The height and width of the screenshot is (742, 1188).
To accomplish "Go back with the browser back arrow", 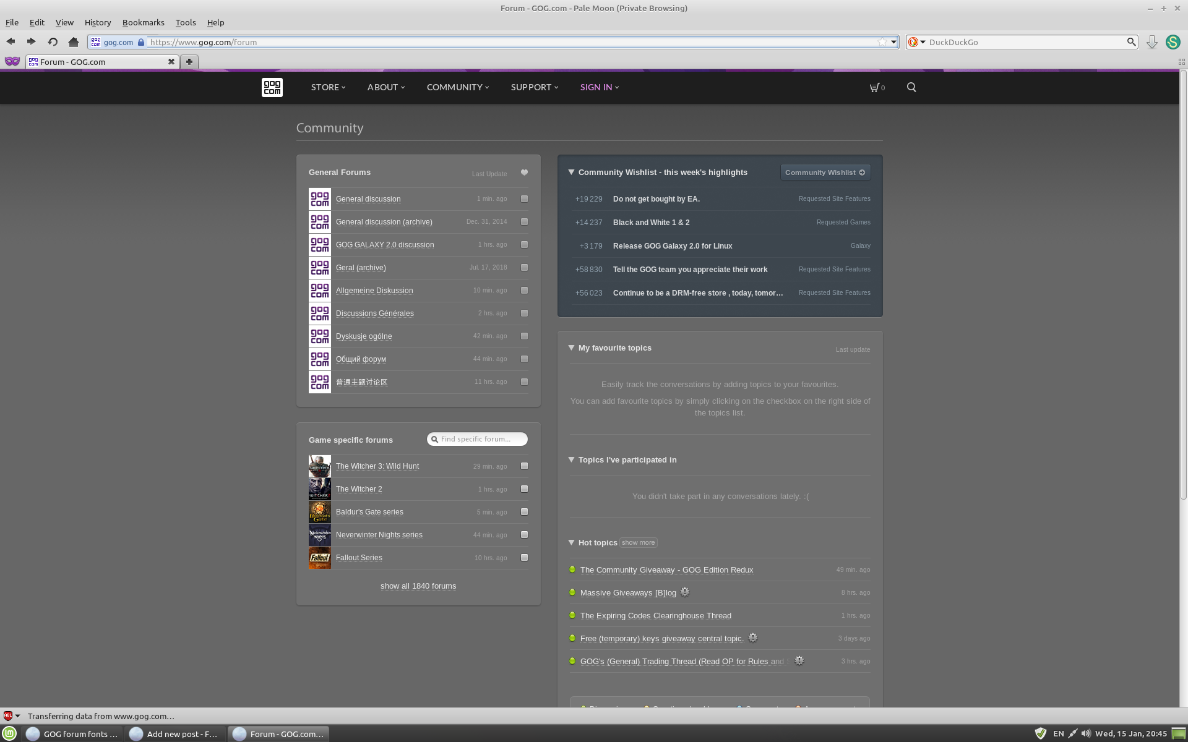I will pos(11,42).
